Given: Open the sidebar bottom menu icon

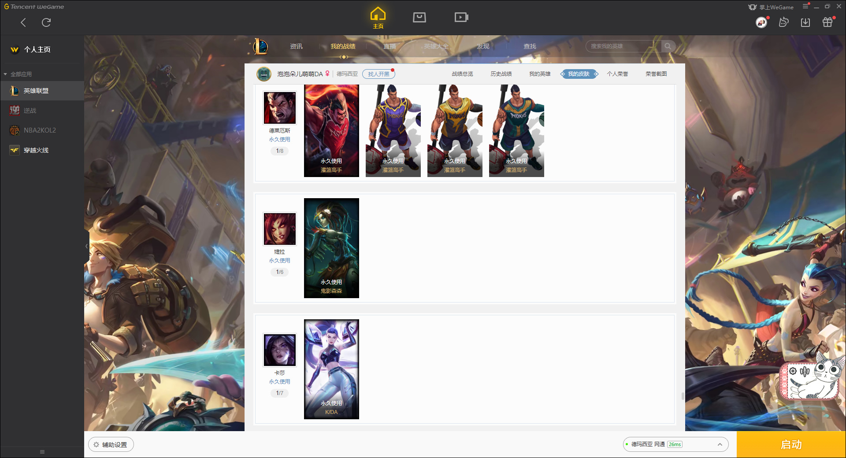Looking at the screenshot, I should coord(42,452).
